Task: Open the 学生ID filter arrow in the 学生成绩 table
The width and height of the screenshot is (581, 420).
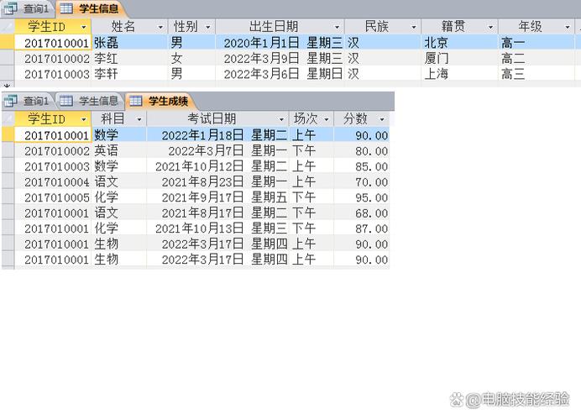Action: (84, 119)
